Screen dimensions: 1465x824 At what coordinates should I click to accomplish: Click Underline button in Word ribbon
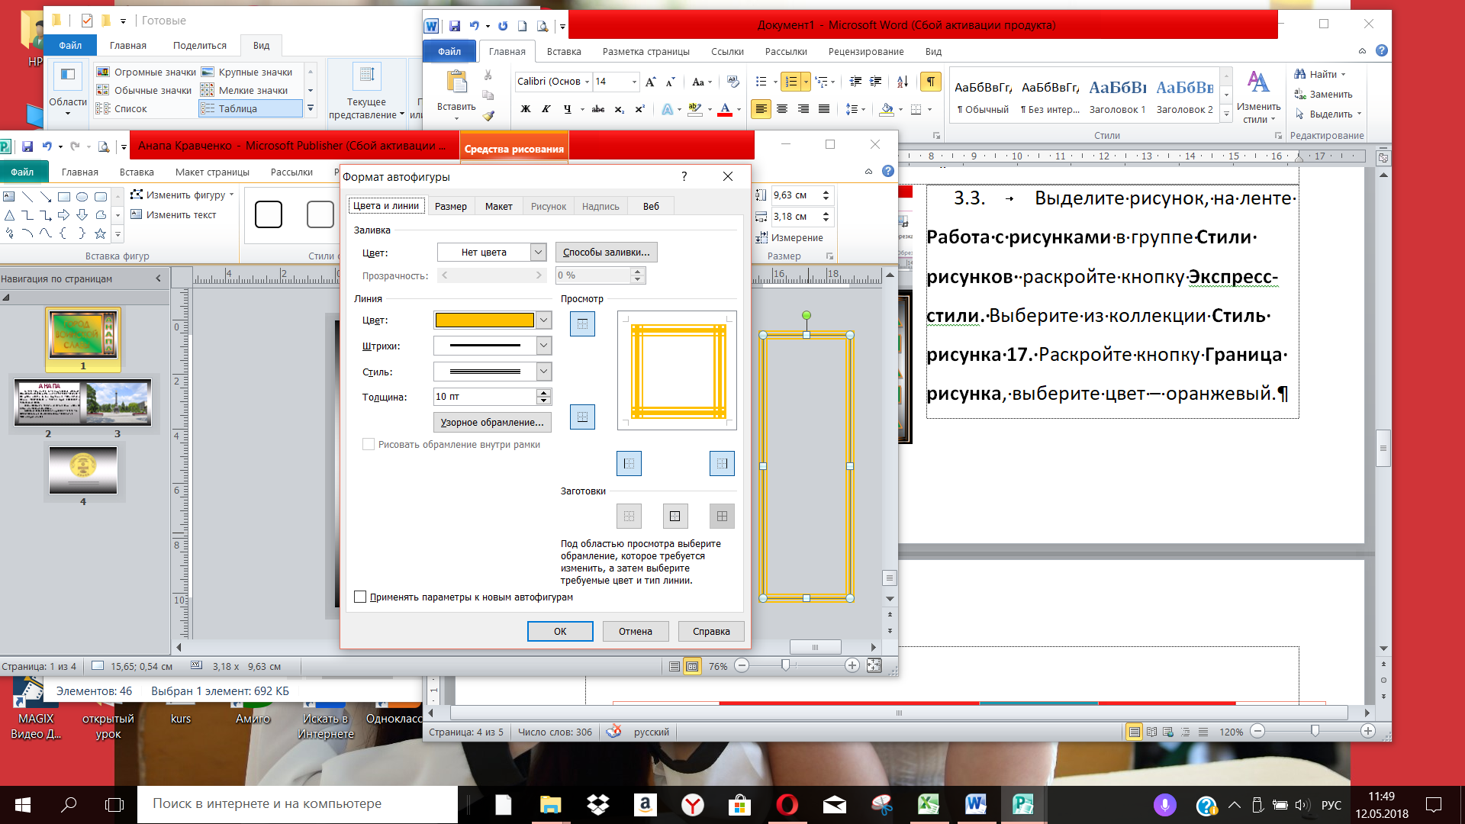pos(567,109)
